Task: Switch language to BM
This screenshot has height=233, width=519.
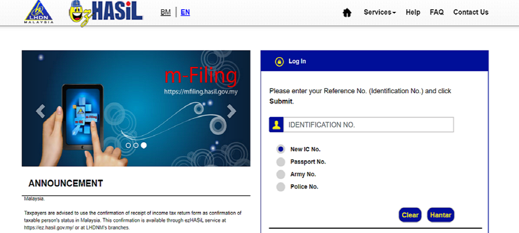Action: click(x=166, y=12)
